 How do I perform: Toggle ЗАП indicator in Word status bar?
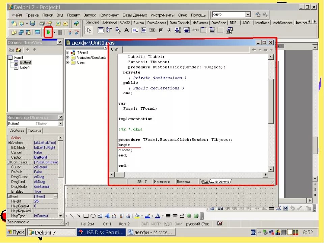[145, 224]
